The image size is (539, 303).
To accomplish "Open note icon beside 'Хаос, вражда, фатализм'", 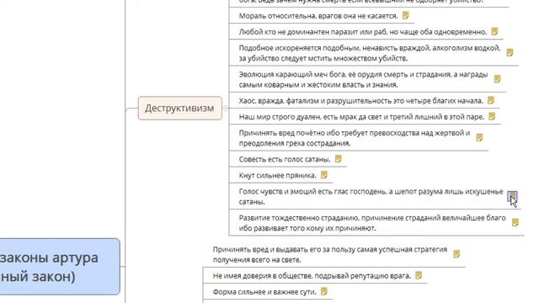I will pyautogui.click(x=491, y=100).
